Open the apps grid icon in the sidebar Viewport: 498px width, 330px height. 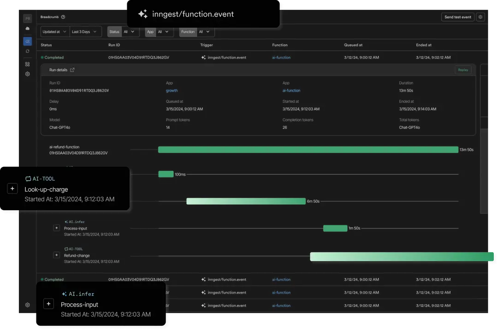click(x=28, y=64)
